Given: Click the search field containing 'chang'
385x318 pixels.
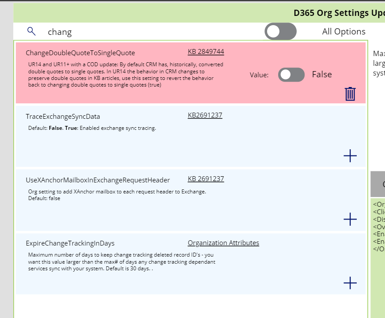Looking at the screenshot, I should [152, 32].
